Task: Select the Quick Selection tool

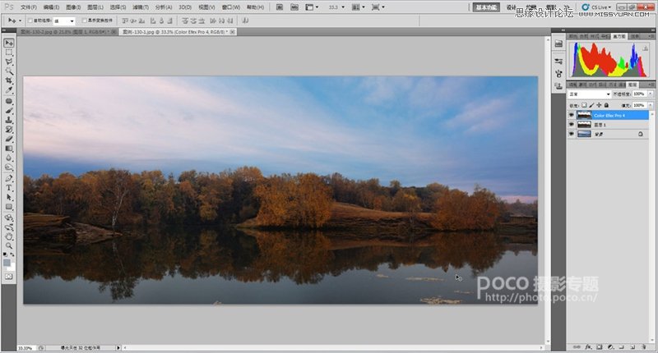Action: click(x=9, y=71)
